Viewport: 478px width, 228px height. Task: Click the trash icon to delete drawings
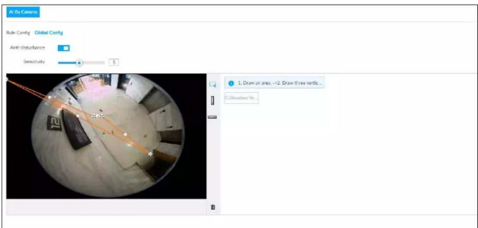point(213,207)
